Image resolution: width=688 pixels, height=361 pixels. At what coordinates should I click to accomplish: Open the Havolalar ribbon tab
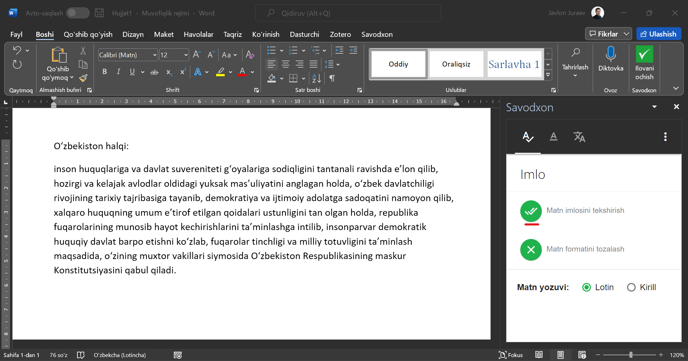coord(199,34)
